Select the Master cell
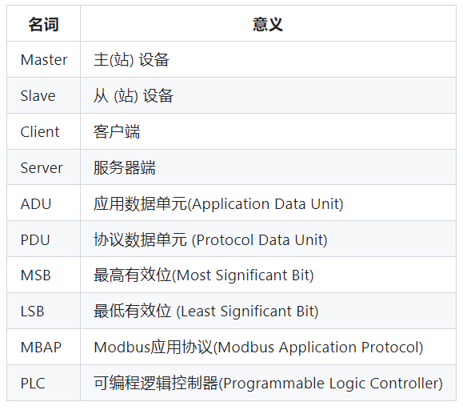 point(44,60)
